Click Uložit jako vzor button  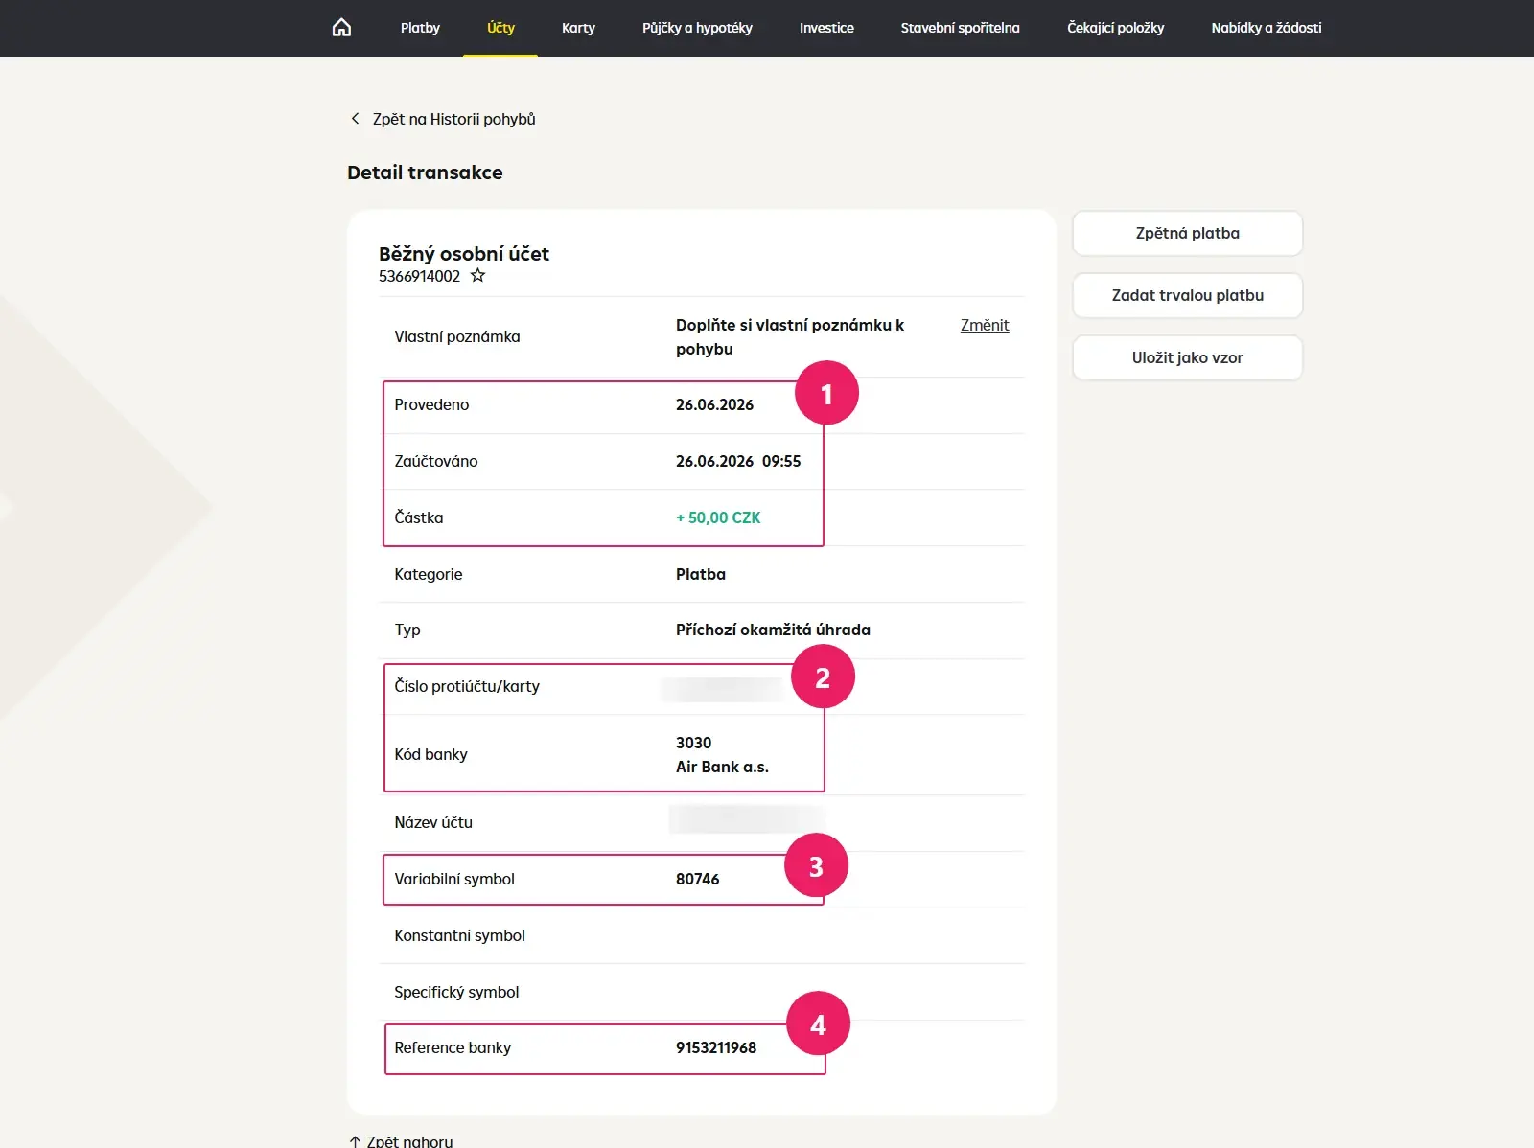coord(1187,357)
